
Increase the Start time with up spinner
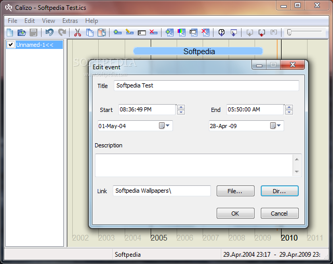[x=181, y=107]
